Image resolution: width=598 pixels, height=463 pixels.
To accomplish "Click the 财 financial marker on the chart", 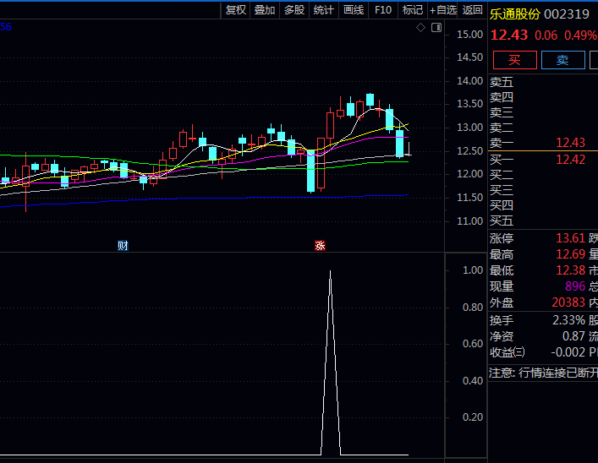I will [123, 246].
